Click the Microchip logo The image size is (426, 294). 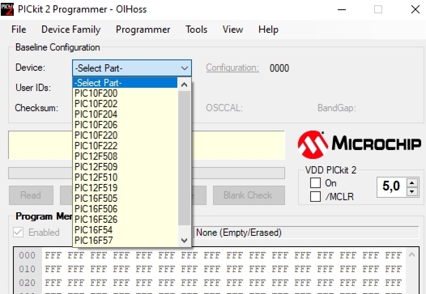click(359, 144)
